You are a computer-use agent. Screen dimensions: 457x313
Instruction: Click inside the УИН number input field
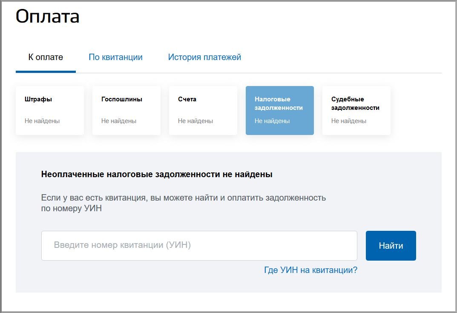pyautogui.click(x=199, y=245)
